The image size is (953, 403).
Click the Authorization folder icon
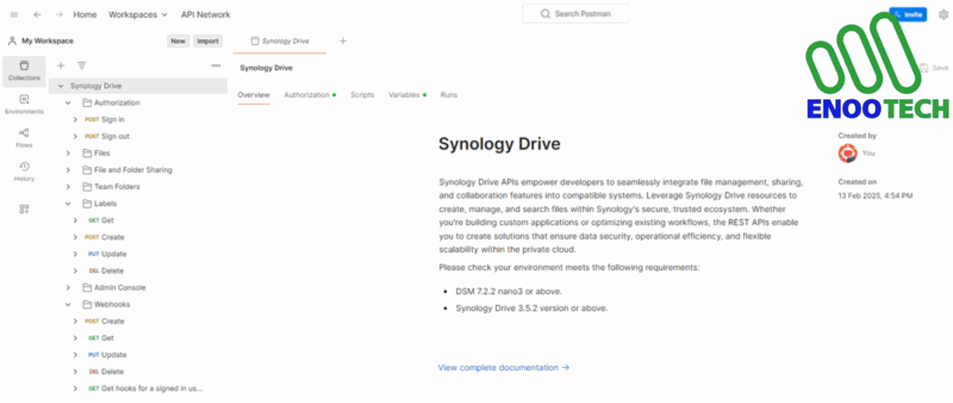point(87,103)
